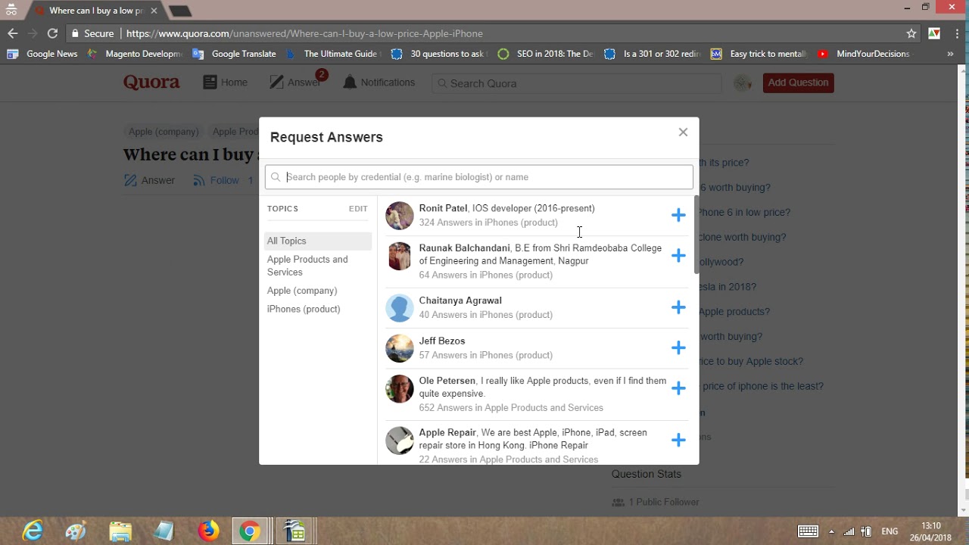Open Chaitanya Agrawal's default avatar
Viewport: 969px width, 545px height.
400,307
